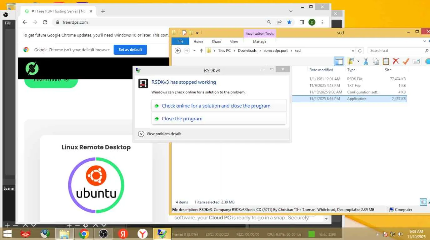Click the search magnifier icon in Chrome address bar
The height and width of the screenshot is (240, 430).
(269, 22)
